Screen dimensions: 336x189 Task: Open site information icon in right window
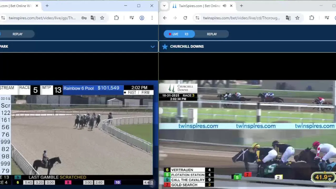coord(197,18)
